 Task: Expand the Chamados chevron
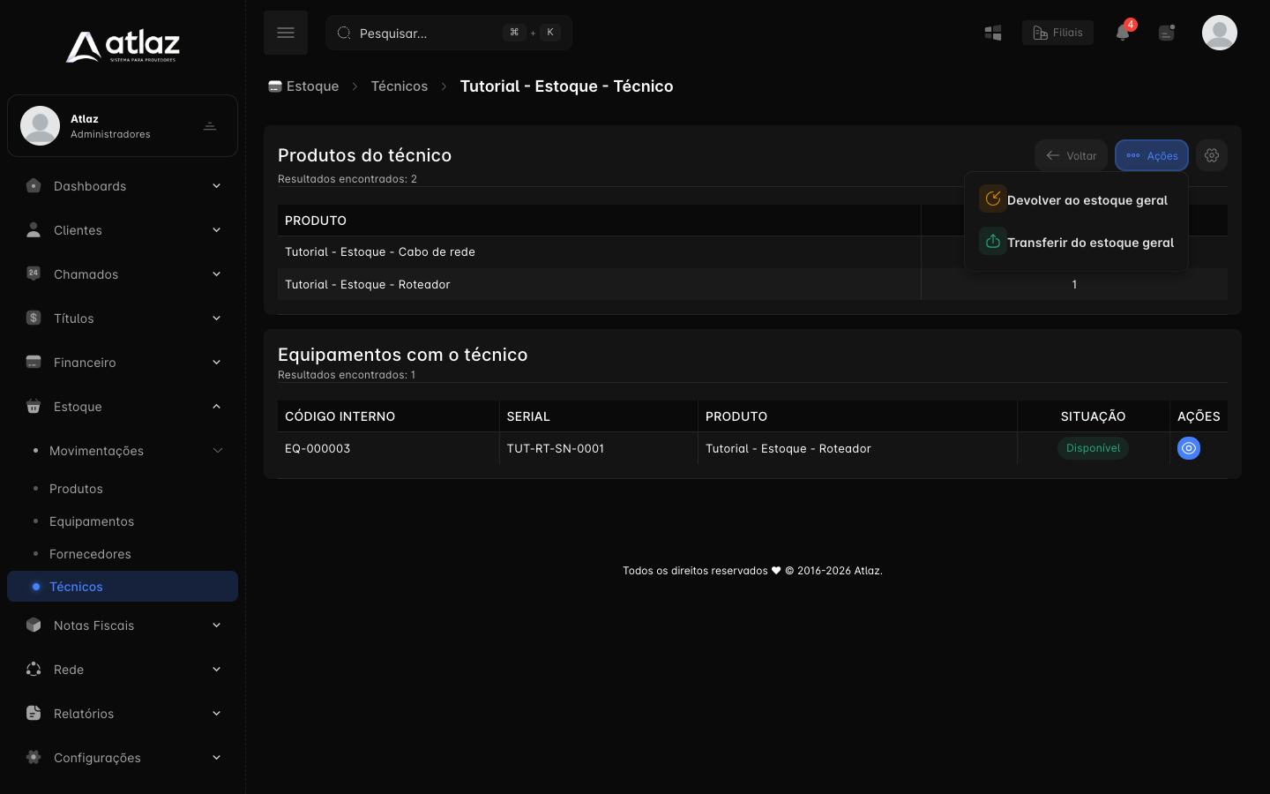tap(216, 273)
